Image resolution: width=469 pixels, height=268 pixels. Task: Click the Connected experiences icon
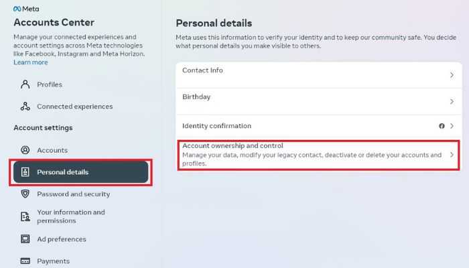[25, 107]
